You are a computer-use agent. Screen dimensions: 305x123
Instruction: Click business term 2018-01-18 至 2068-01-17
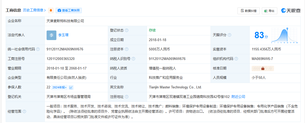click(x=66, y=68)
